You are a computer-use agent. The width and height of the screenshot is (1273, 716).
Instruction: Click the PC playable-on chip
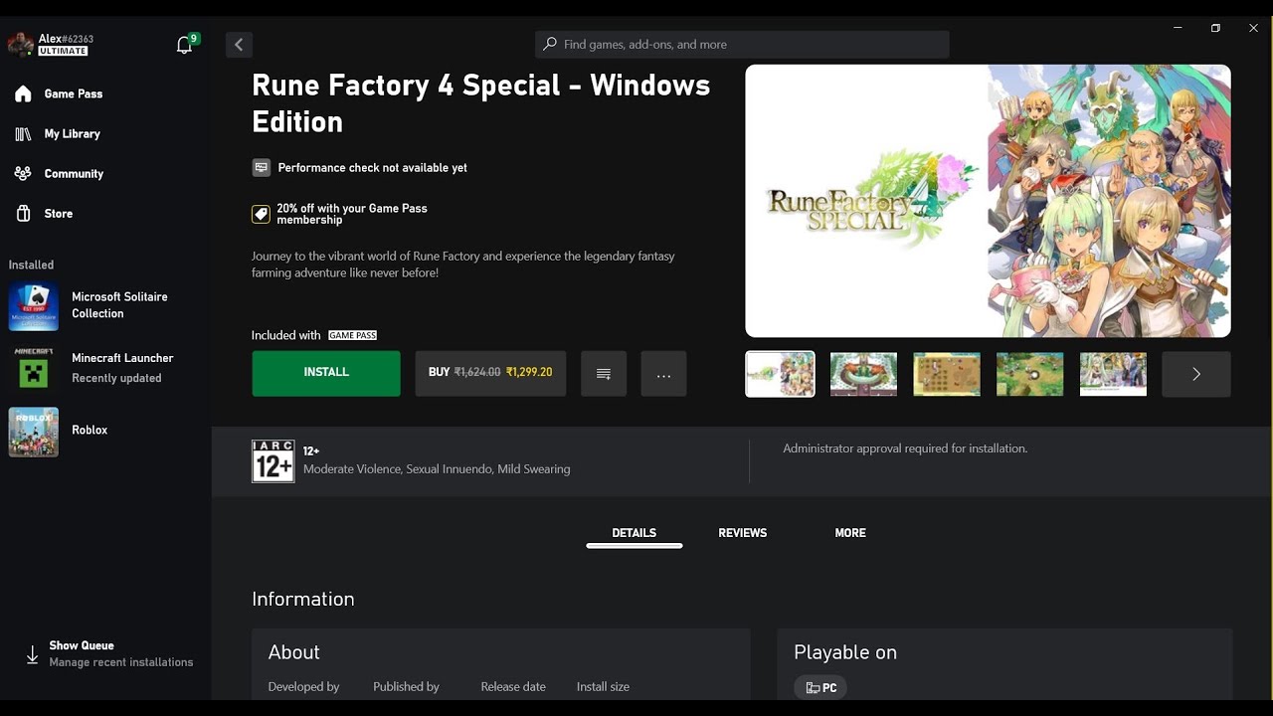[821, 688]
